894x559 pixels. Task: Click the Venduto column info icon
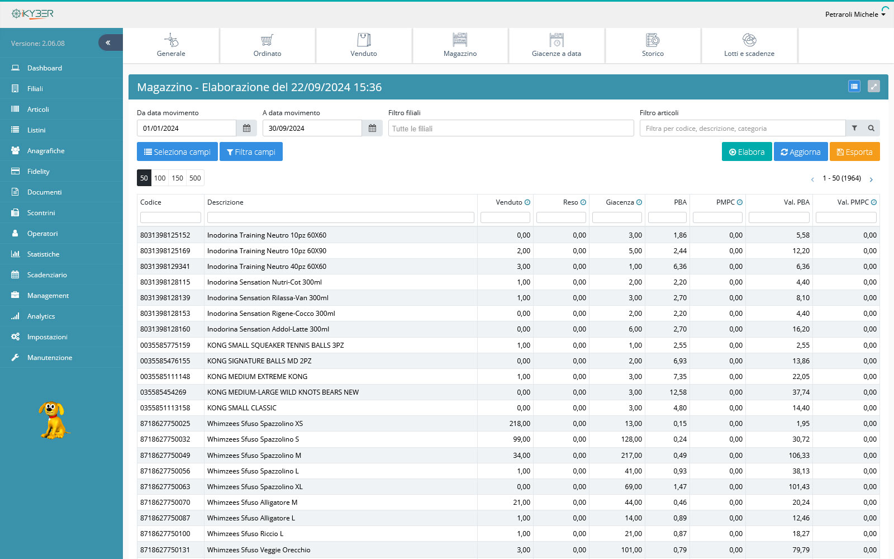point(527,202)
